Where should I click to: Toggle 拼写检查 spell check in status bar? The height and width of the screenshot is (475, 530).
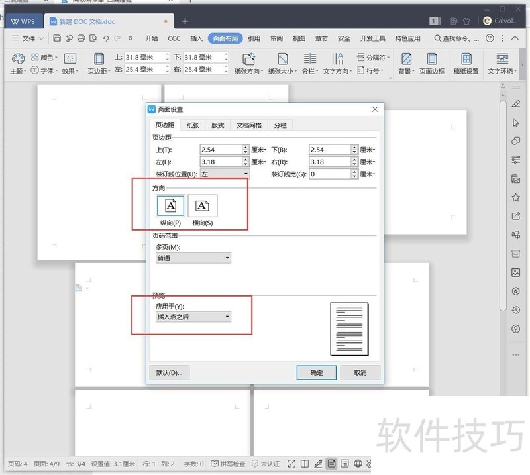point(228,464)
